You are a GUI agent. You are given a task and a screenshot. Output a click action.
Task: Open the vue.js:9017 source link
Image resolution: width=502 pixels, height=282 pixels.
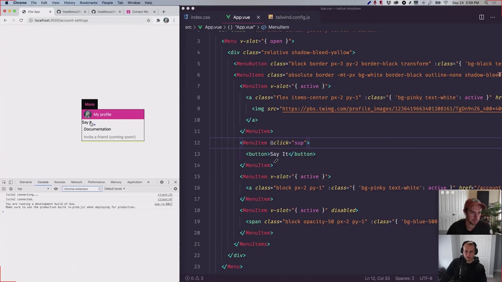point(164,204)
